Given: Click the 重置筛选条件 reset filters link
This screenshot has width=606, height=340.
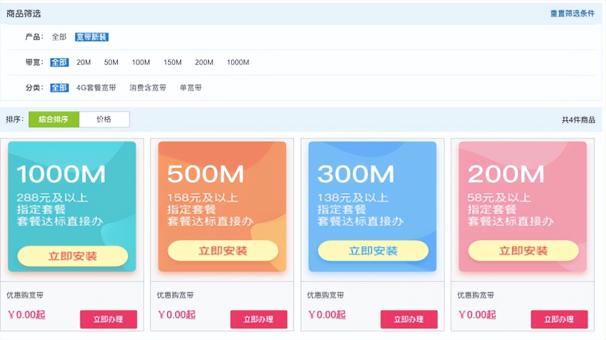Looking at the screenshot, I should 572,14.
